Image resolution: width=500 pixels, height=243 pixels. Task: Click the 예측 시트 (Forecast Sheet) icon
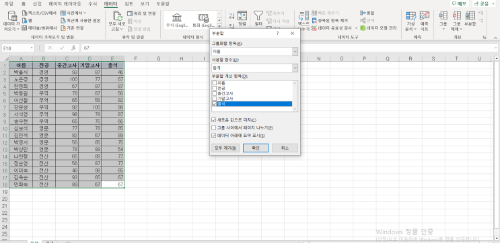[x=425, y=15]
